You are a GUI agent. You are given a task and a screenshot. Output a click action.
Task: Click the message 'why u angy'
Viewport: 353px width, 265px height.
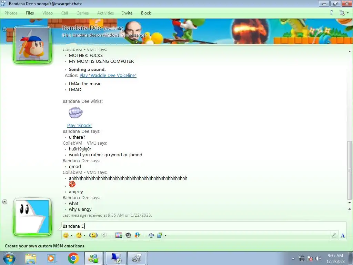(x=80, y=209)
